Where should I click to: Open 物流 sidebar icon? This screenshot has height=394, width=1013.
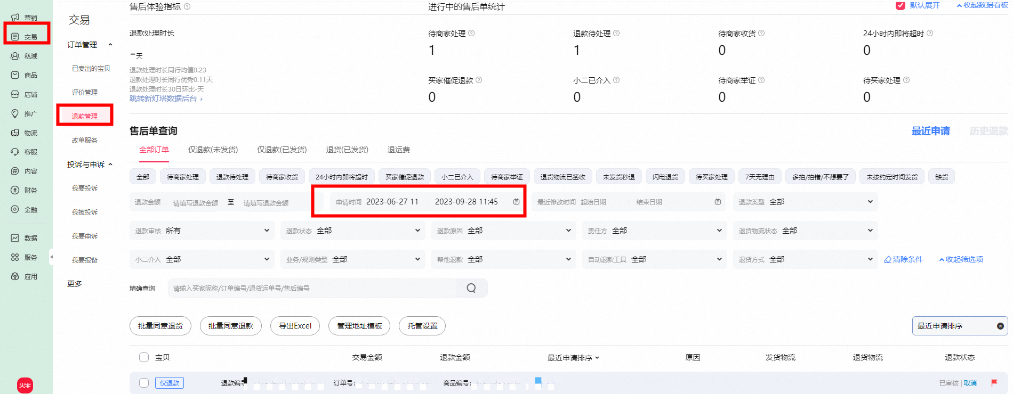point(15,133)
